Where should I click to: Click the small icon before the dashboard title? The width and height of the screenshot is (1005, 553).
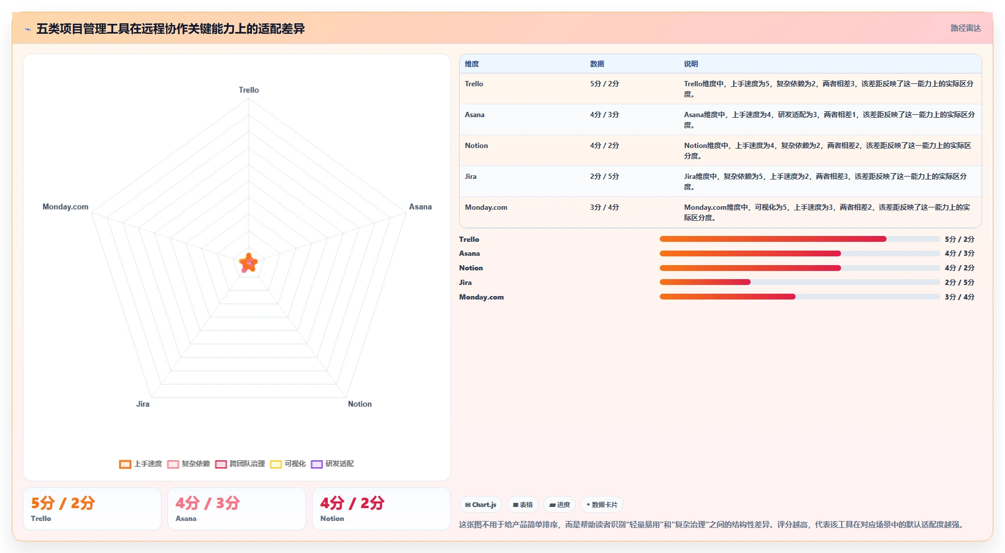pyautogui.click(x=27, y=29)
